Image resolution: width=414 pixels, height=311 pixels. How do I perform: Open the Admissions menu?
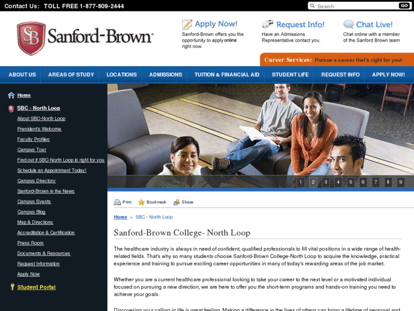coord(166,75)
